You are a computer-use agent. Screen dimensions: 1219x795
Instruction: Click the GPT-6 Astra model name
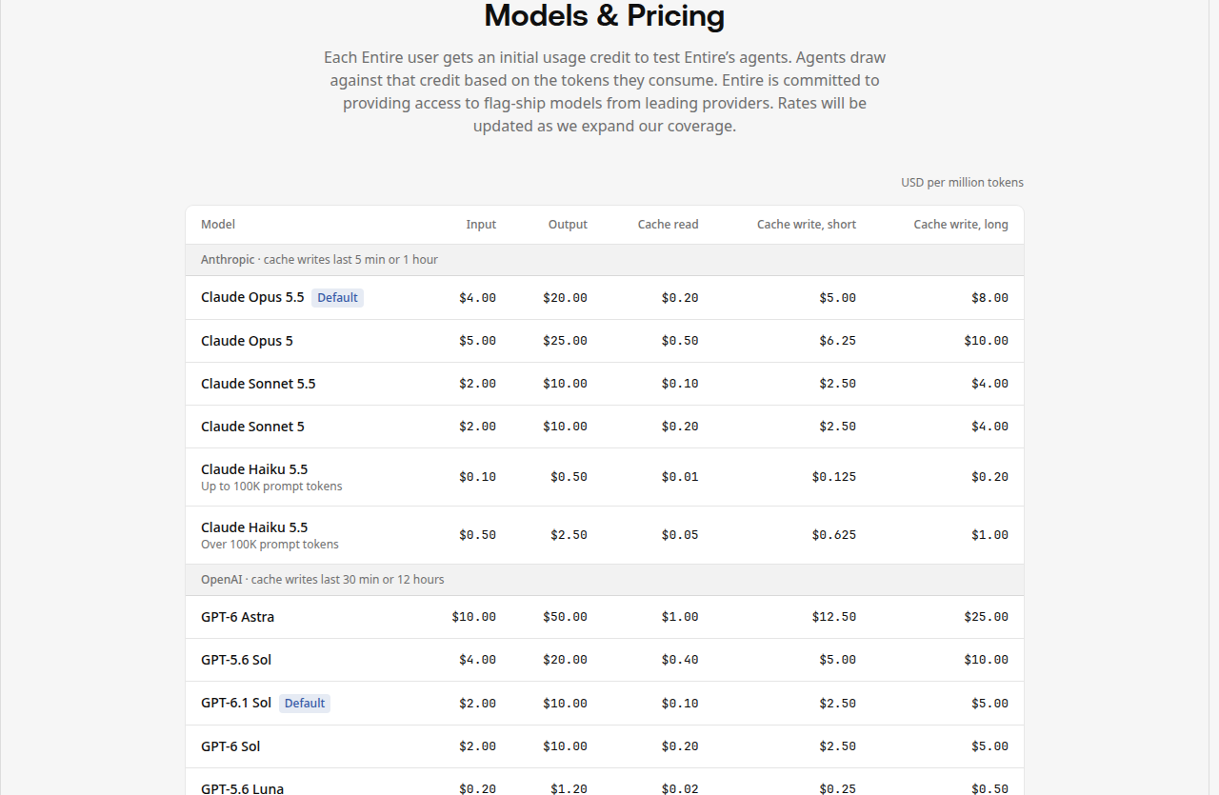pos(237,617)
